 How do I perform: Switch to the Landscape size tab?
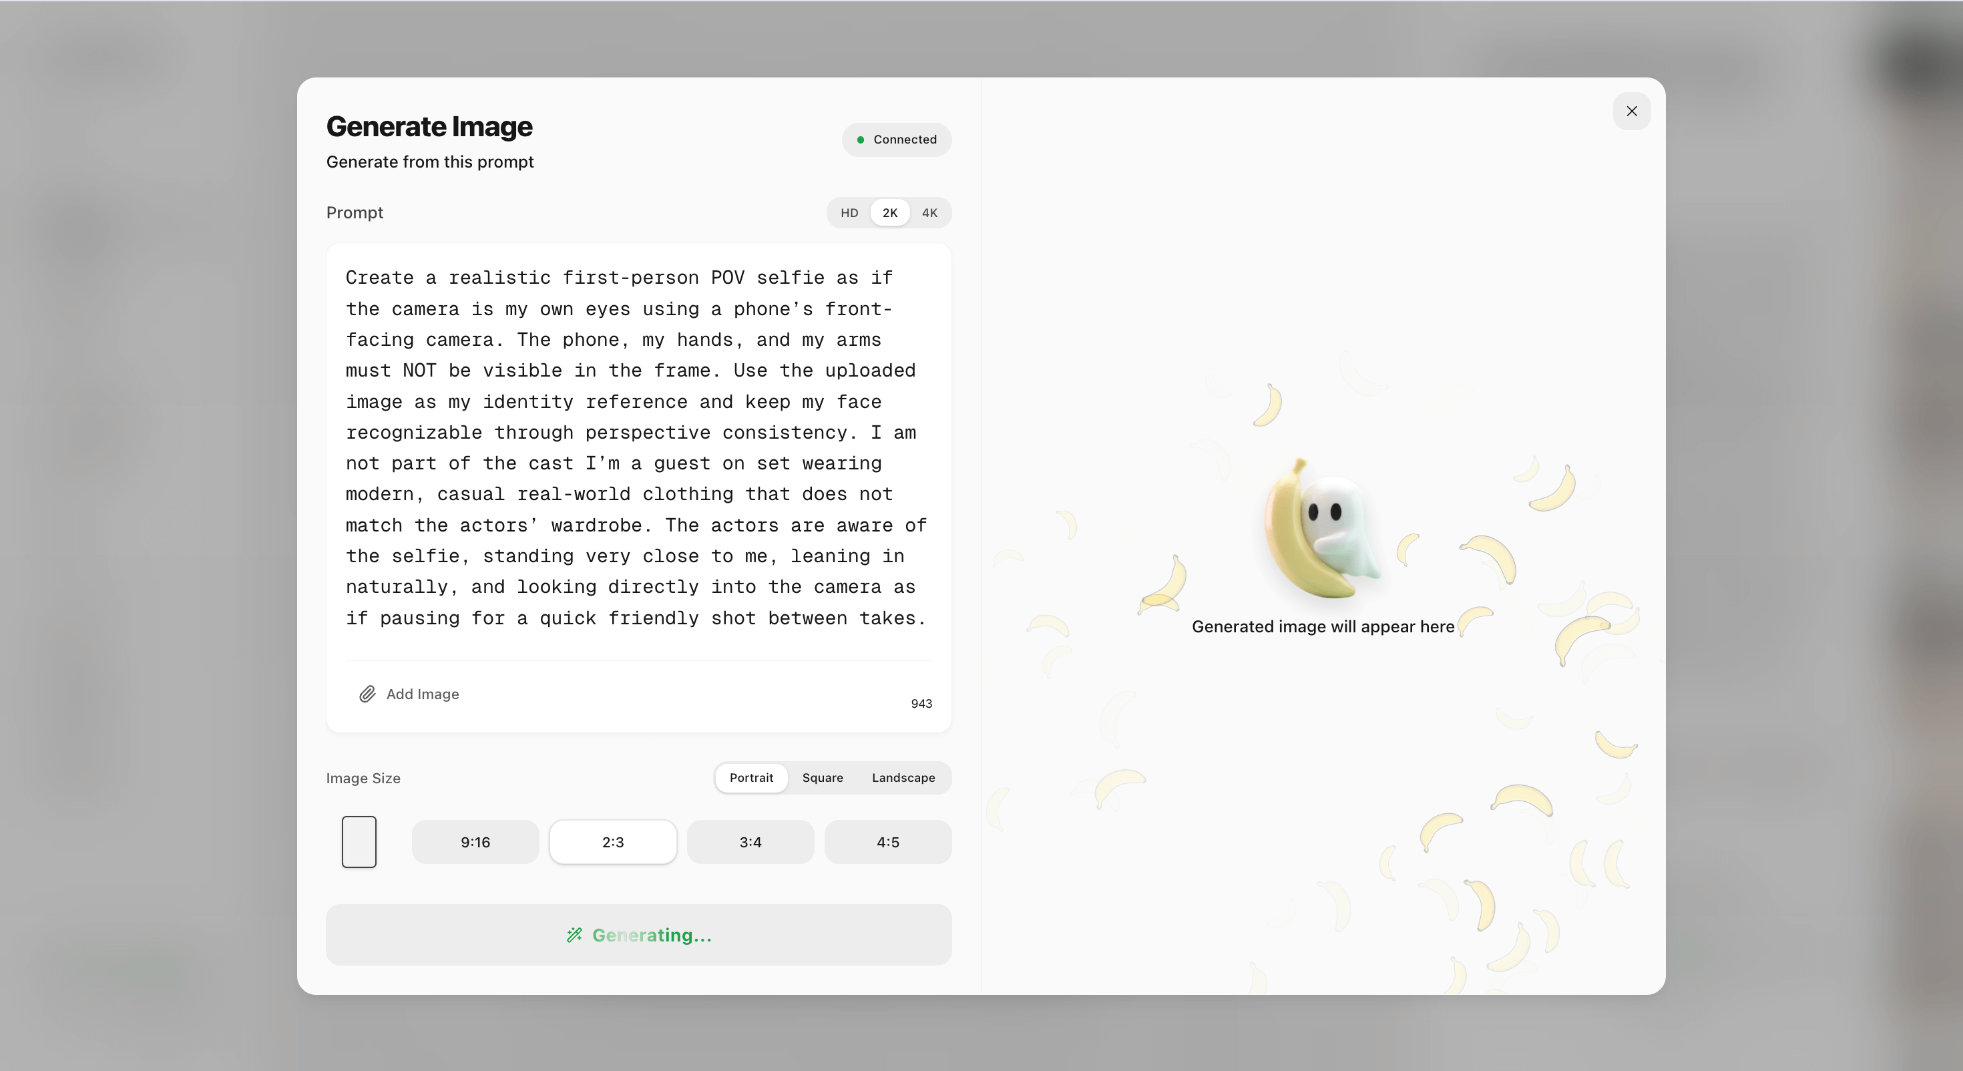[903, 777]
